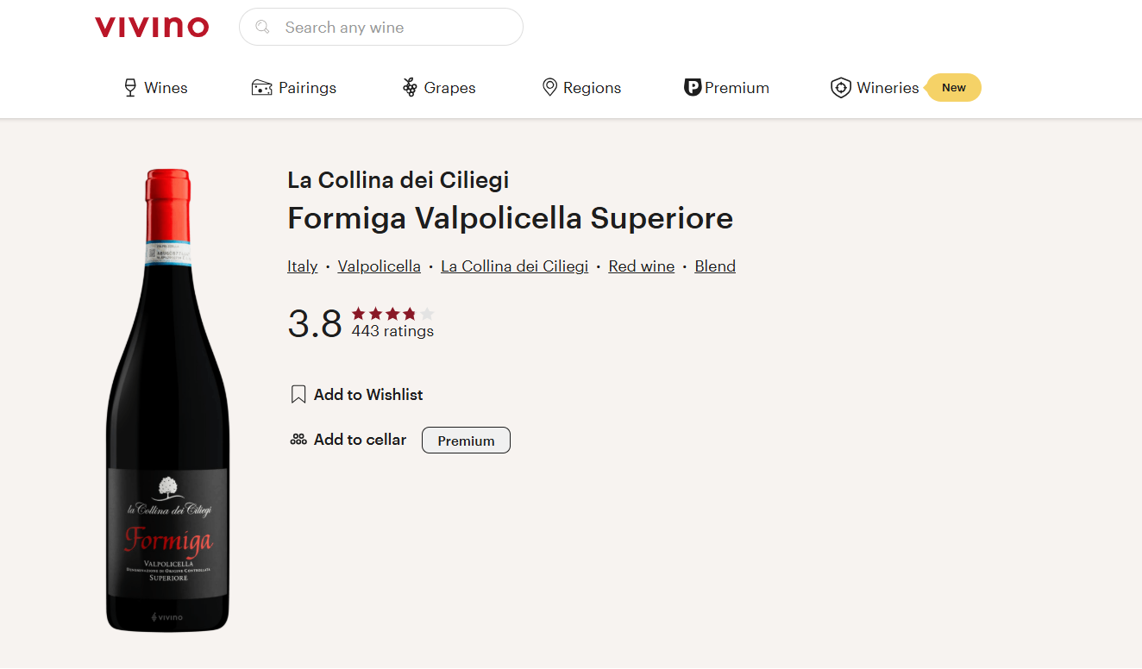Click the Premium badge icon in navigation
This screenshot has height=669, width=1142.
692,88
